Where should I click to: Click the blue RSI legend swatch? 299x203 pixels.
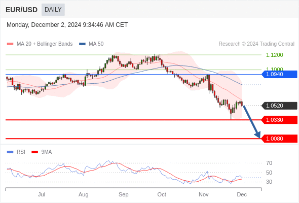pyautogui.click(x=10, y=152)
